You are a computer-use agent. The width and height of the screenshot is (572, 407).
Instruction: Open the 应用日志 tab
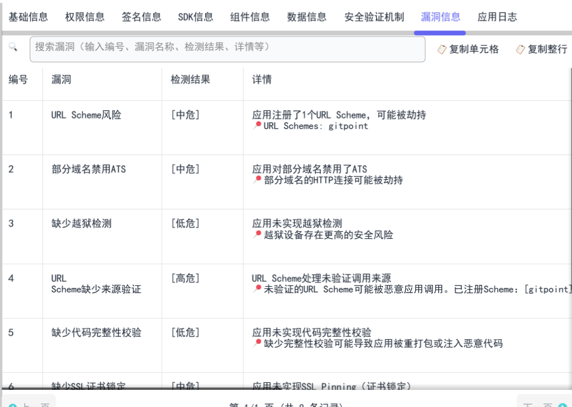(x=497, y=17)
